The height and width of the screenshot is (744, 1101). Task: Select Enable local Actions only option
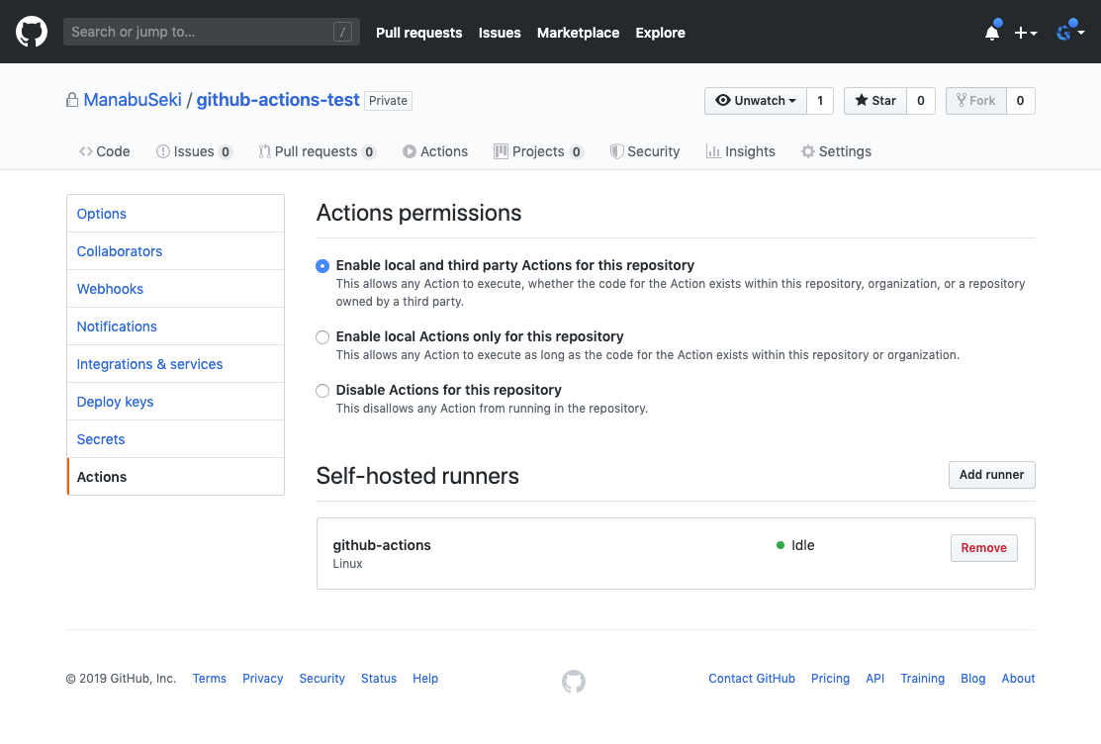coord(322,337)
